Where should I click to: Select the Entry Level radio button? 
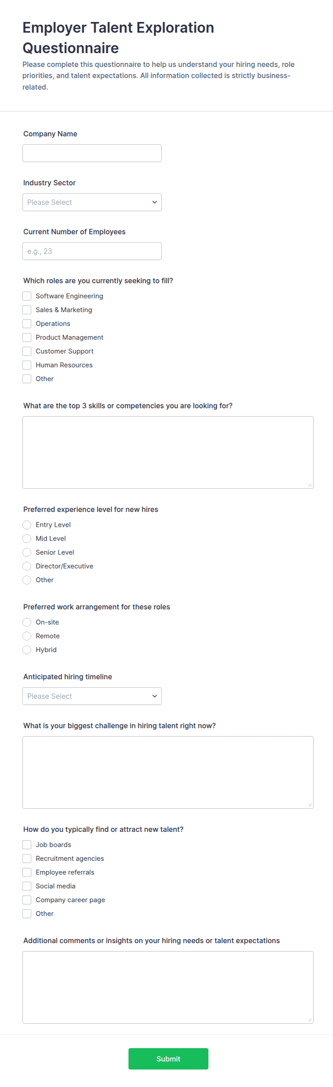tap(27, 525)
